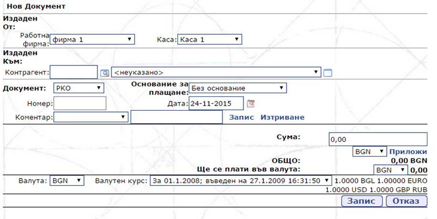This screenshot has width=437, height=219.
Task: Open the BGN dropdown next to Приложи
Action: point(370,152)
